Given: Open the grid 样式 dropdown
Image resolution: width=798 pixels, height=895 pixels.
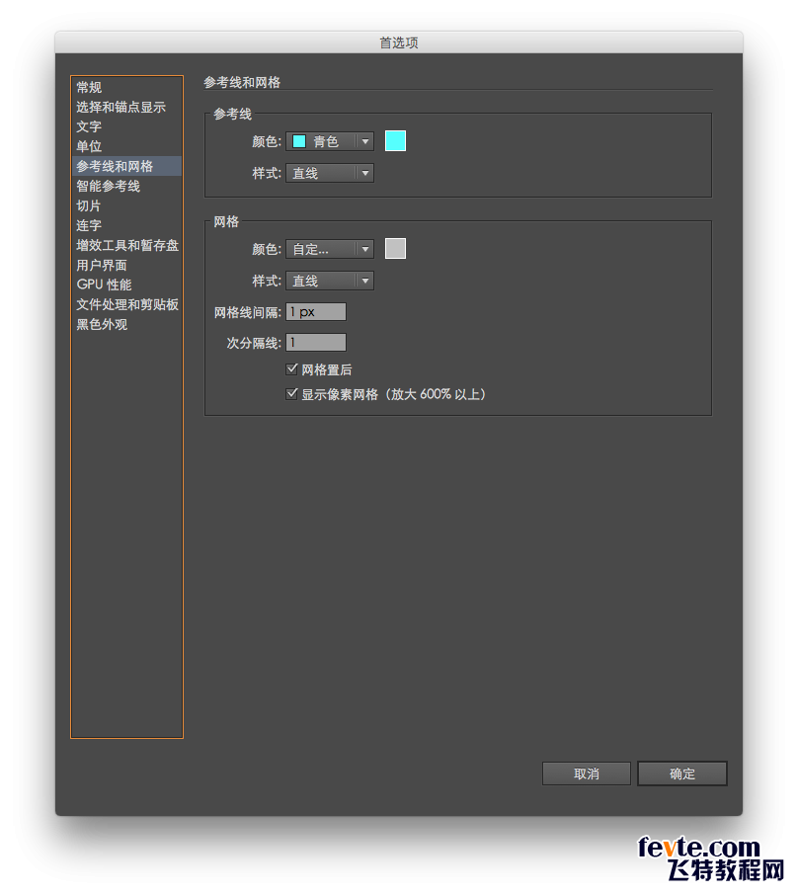Looking at the screenshot, I should [x=330, y=281].
